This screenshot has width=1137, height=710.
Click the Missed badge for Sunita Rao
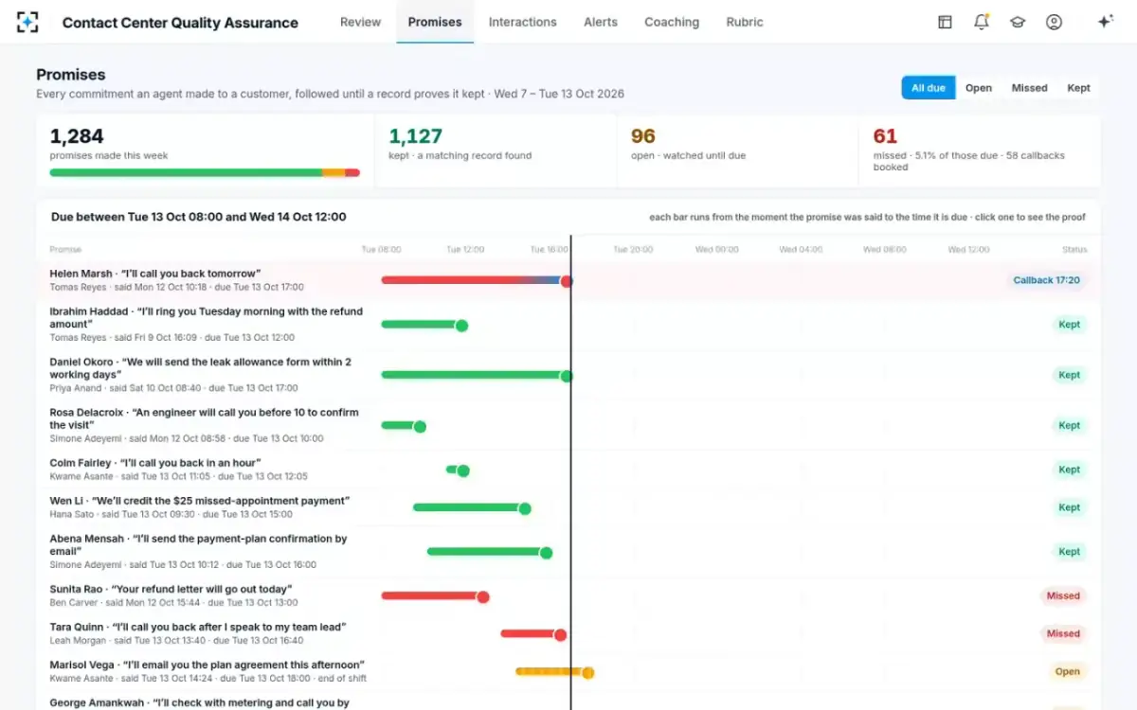1062,596
